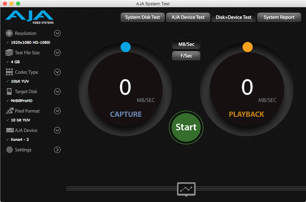Open the Codec Type dropdown chevron

point(57,72)
